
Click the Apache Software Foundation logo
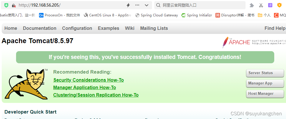coord(254,42)
